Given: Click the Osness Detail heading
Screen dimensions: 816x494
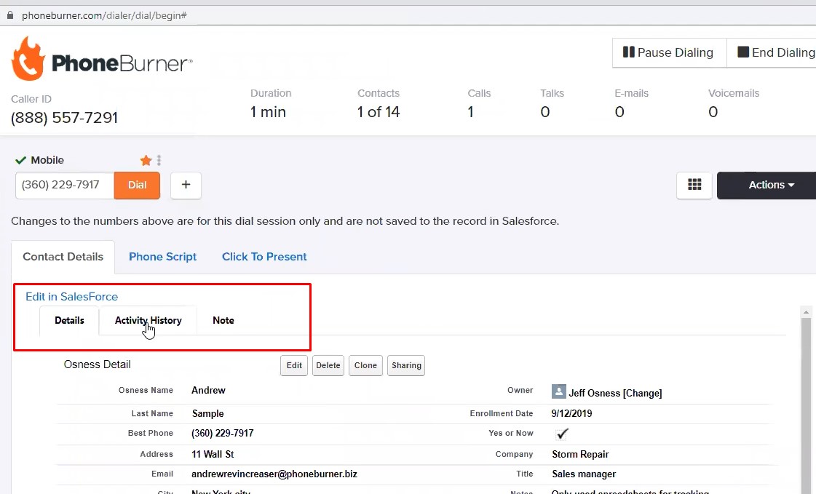Looking at the screenshot, I should click(98, 364).
